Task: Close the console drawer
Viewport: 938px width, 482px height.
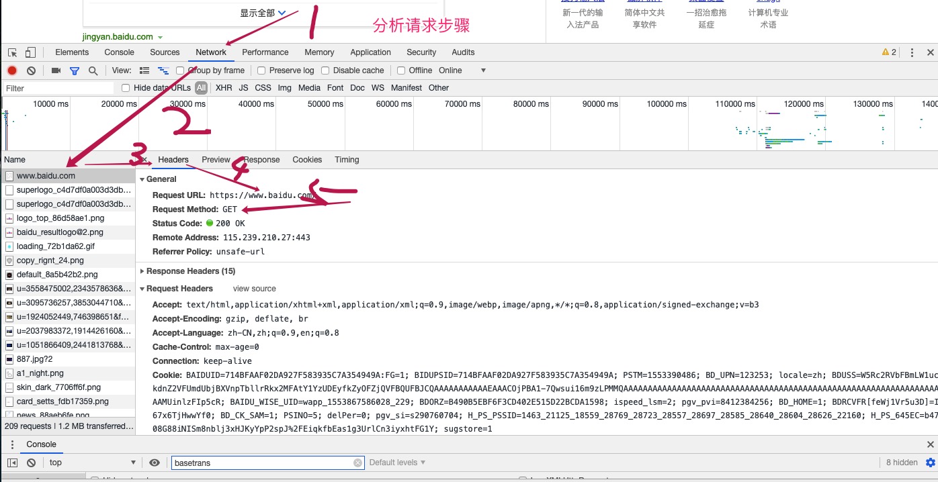Action: [931, 444]
